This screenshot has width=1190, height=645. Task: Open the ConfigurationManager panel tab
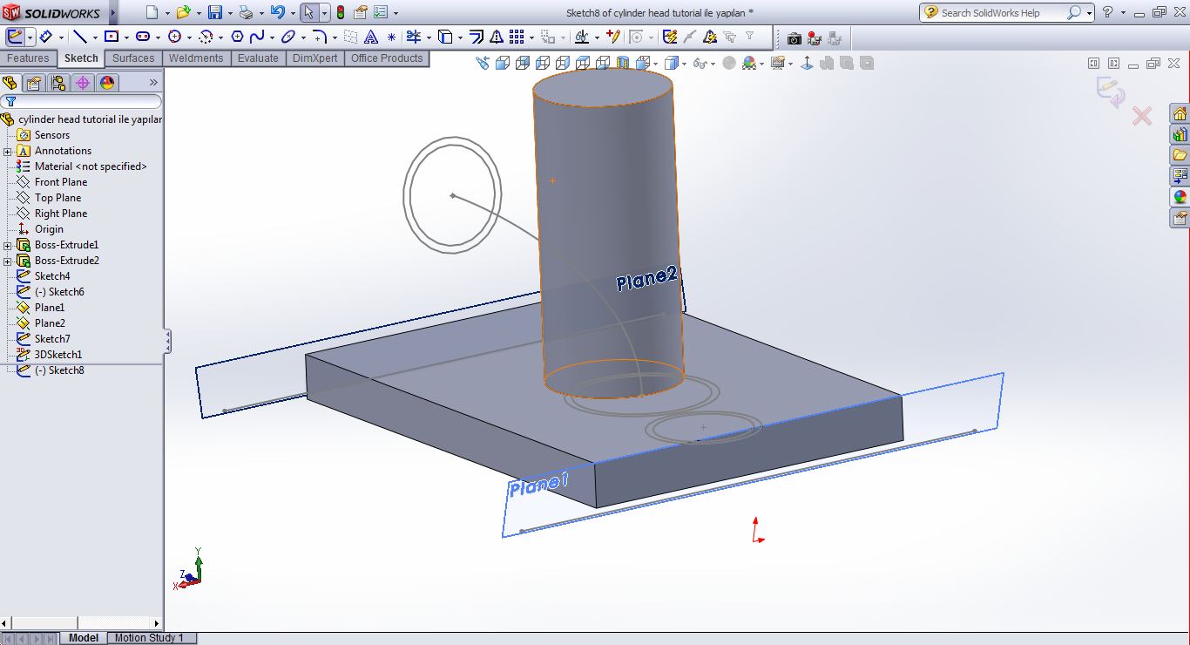[58, 83]
